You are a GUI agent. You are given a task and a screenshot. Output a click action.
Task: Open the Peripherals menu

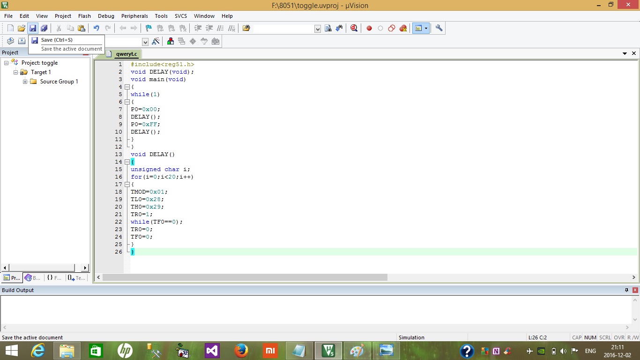click(134, 15)
